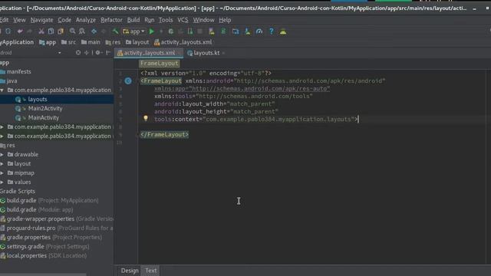Image resolution: width=491 pixels, height=276 pixels.
Task: Switch to the Design tab
Action: 130,271
